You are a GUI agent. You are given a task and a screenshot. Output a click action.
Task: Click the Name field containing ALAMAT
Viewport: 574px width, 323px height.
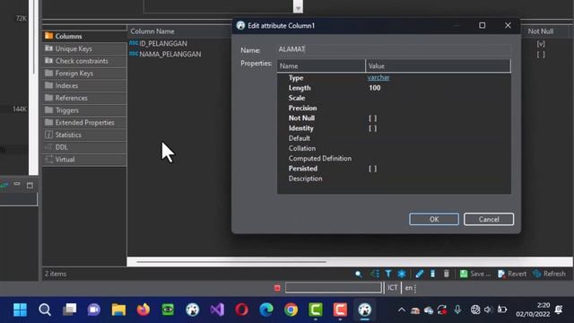pos(394,49)
